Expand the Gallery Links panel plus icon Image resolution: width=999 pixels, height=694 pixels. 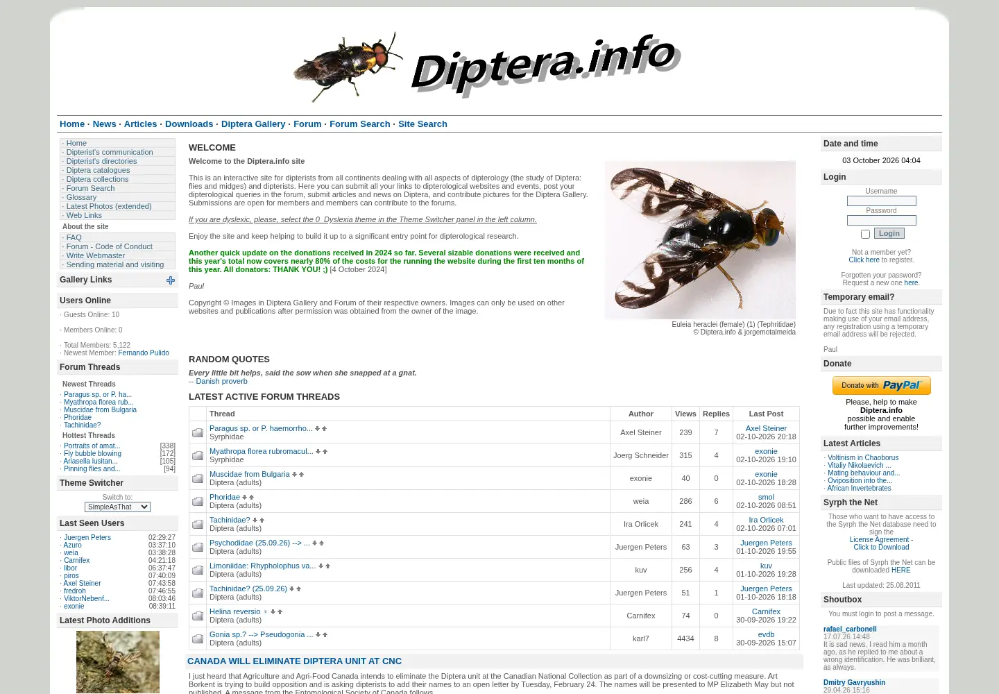click(171, 280)
